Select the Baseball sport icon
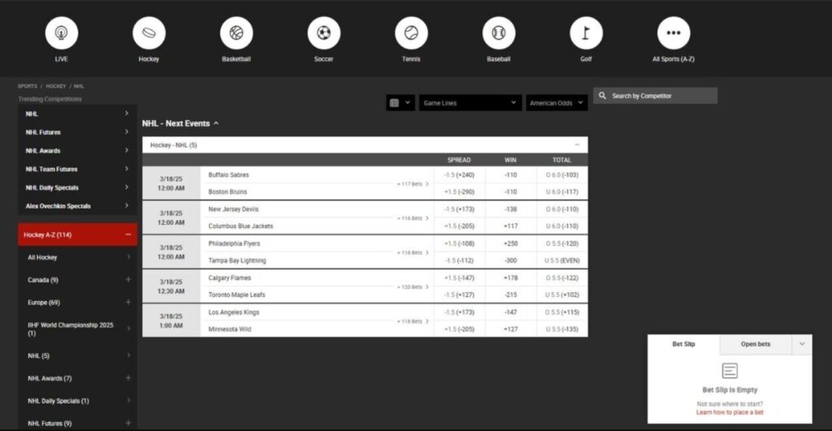 point(499,32)
